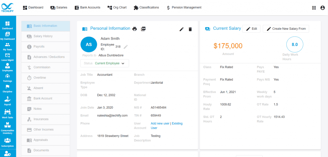Open the user account profile icon
The height and width of the screenshot is (157, 328).
[x=323, y=8]
